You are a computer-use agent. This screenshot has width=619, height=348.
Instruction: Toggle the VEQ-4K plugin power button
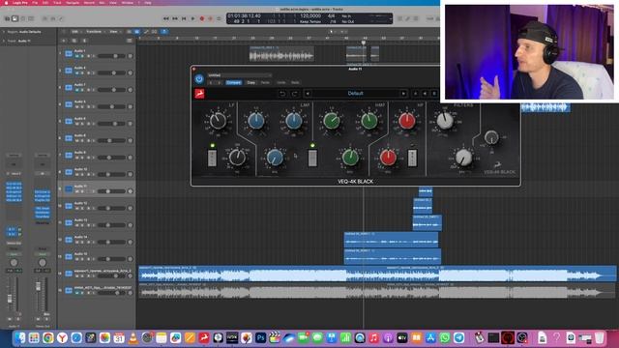coord(199,79)
